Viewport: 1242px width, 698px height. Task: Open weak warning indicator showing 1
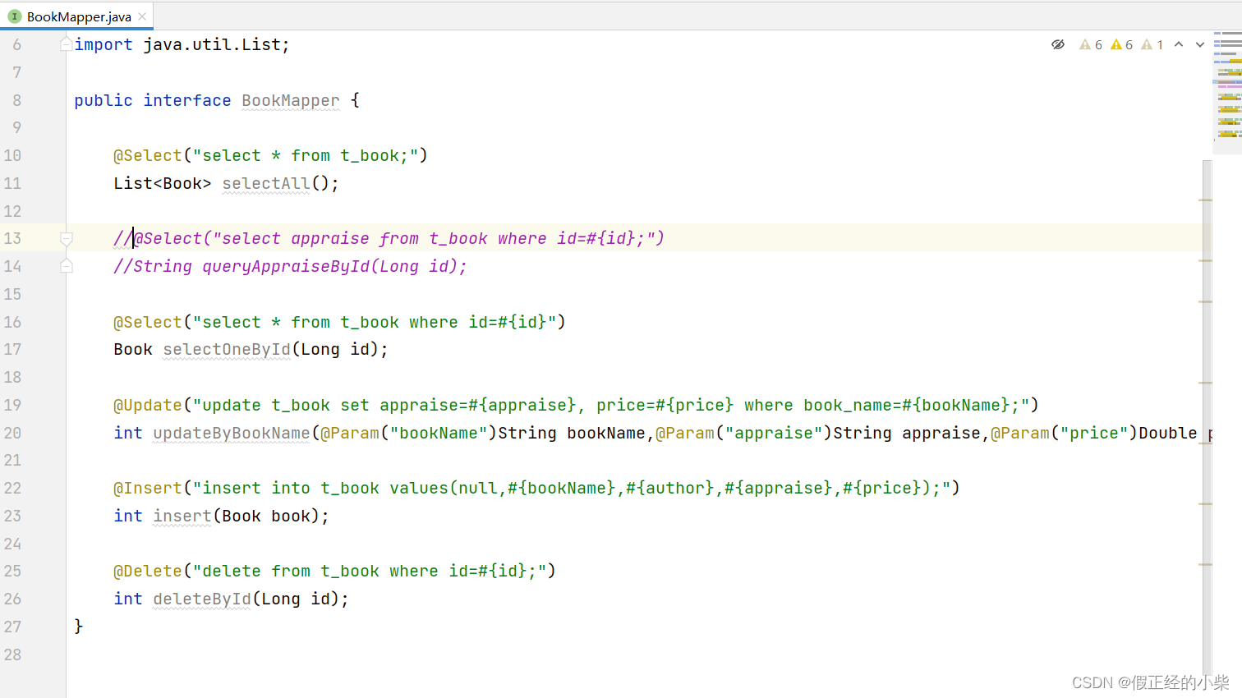[1152, 44]
